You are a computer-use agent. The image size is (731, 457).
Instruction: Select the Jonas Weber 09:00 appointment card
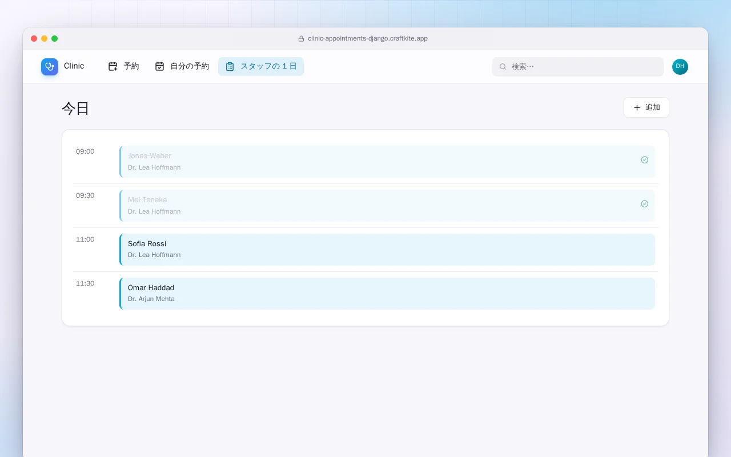(387, 162)
